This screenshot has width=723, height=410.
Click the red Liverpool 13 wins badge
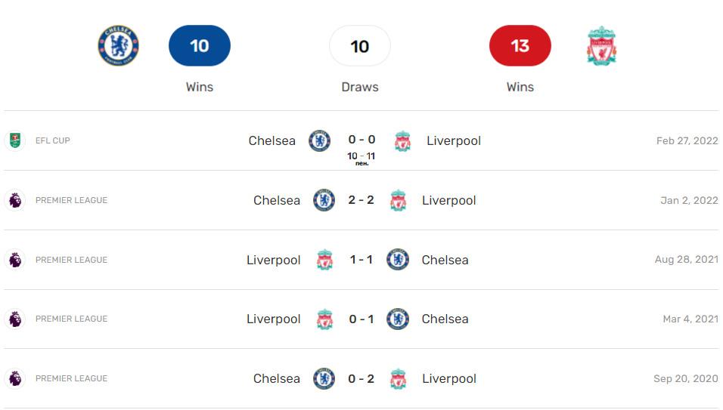[x=520, y=46]
